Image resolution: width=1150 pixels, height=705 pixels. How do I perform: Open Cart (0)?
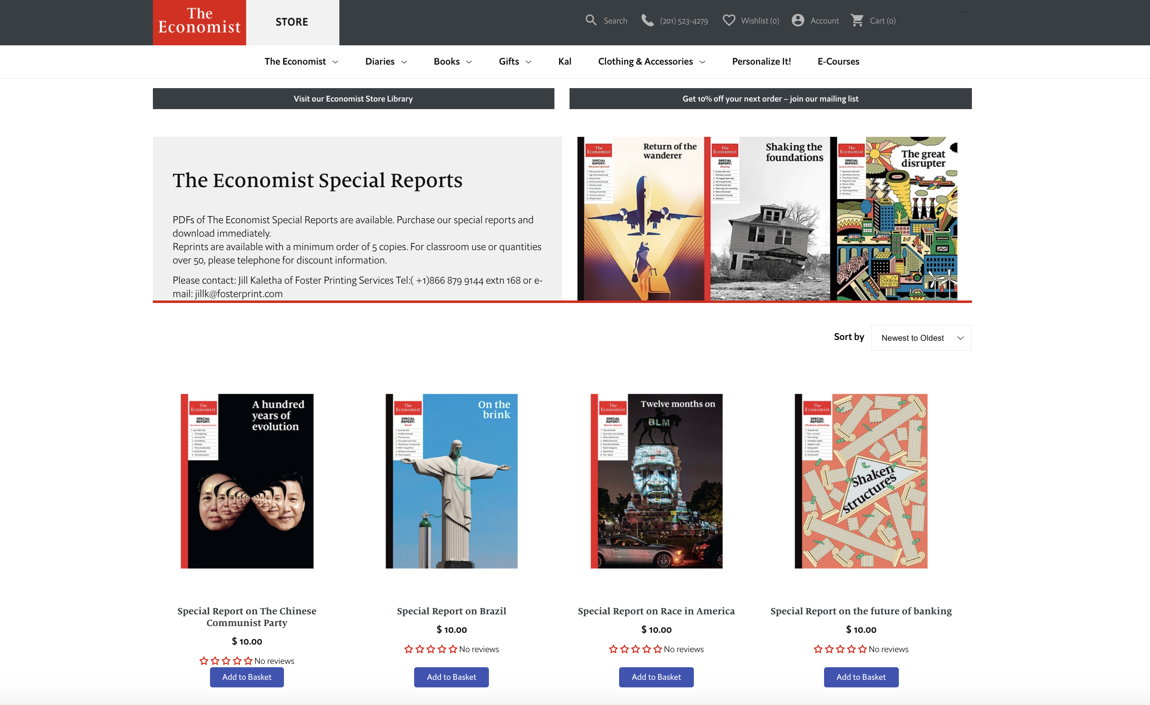[x=882, y=21]
